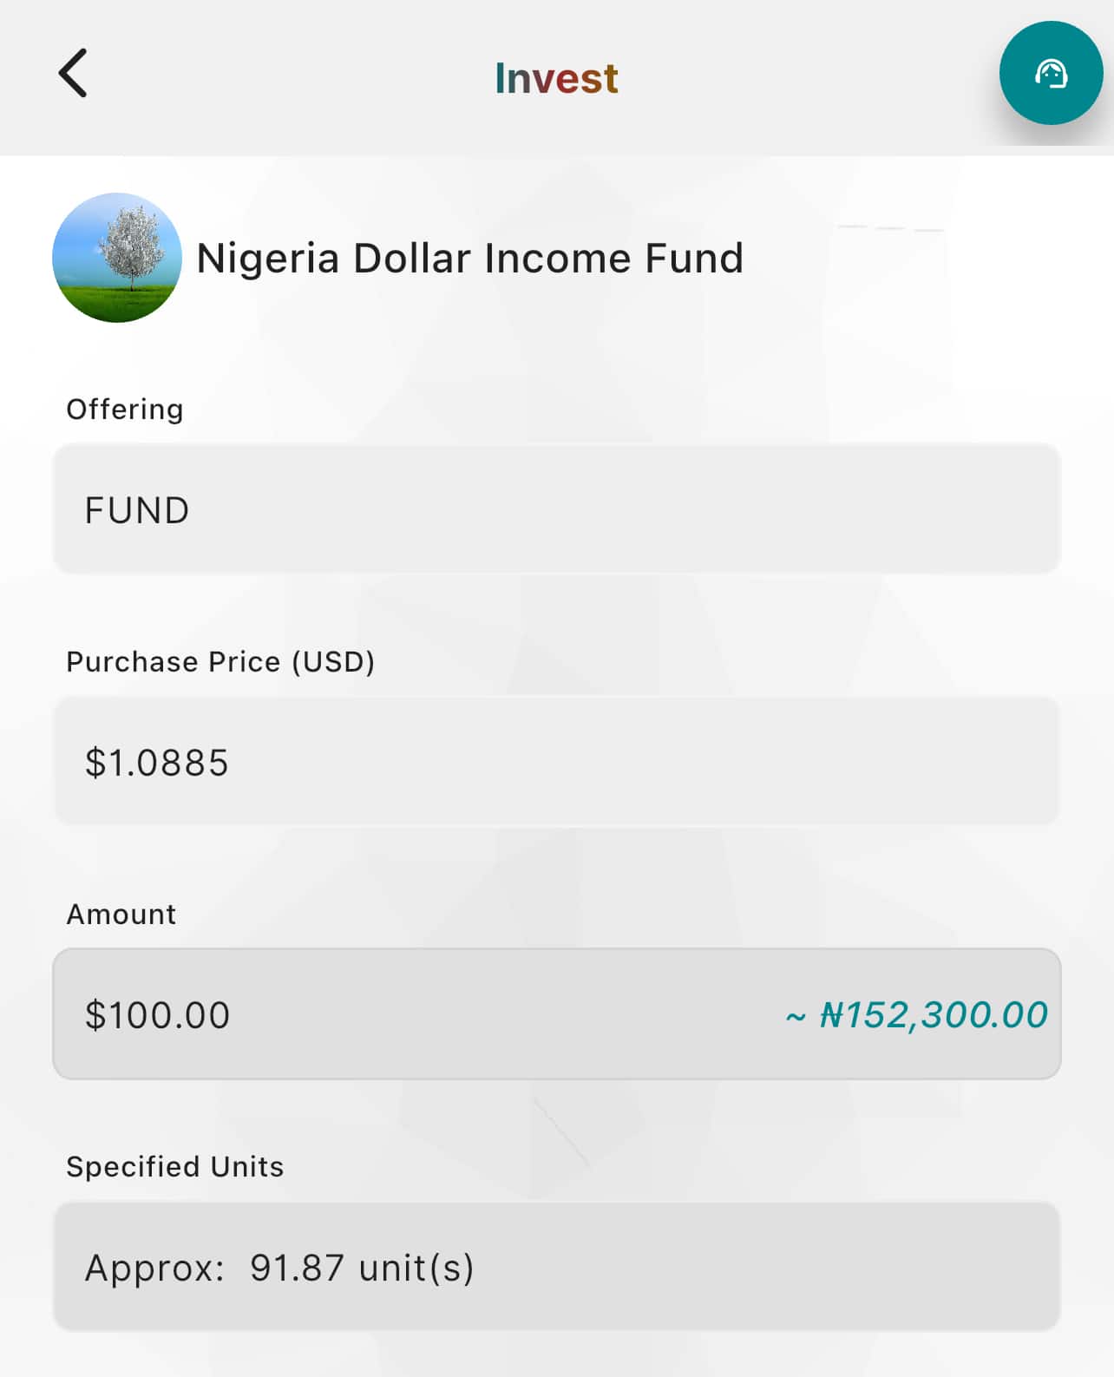Tap the Purchase Price (USD) label
The height and width of the screenshot is (1377, 1114).
click(x=220, y=662)
